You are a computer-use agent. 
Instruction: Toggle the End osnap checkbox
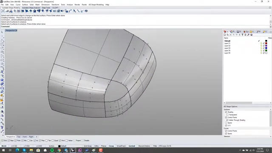pyautogui.click(x=3, y=141)
